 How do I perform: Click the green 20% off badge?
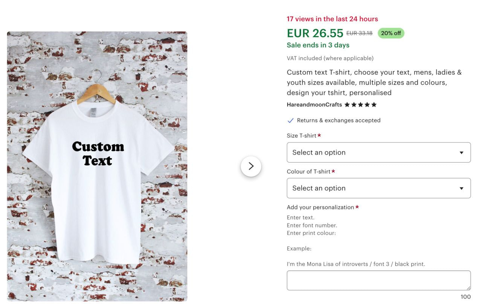coord(391,33)
